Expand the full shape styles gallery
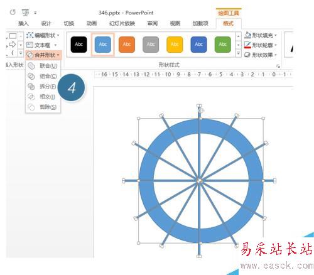 (x=239, y=53)
